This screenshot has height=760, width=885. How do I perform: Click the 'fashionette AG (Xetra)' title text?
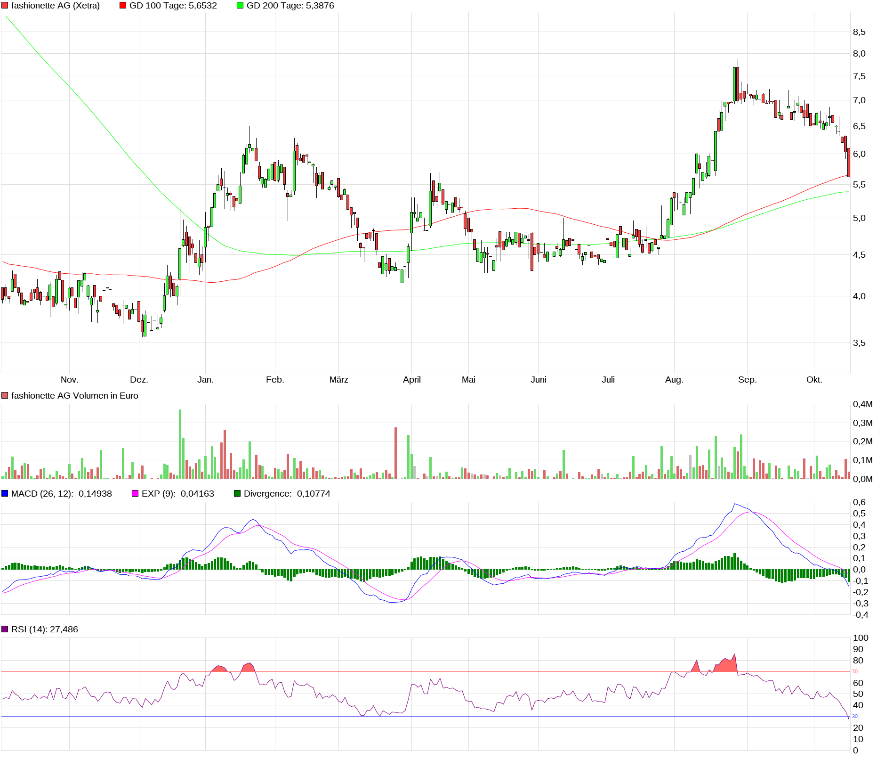click(55, 6)
